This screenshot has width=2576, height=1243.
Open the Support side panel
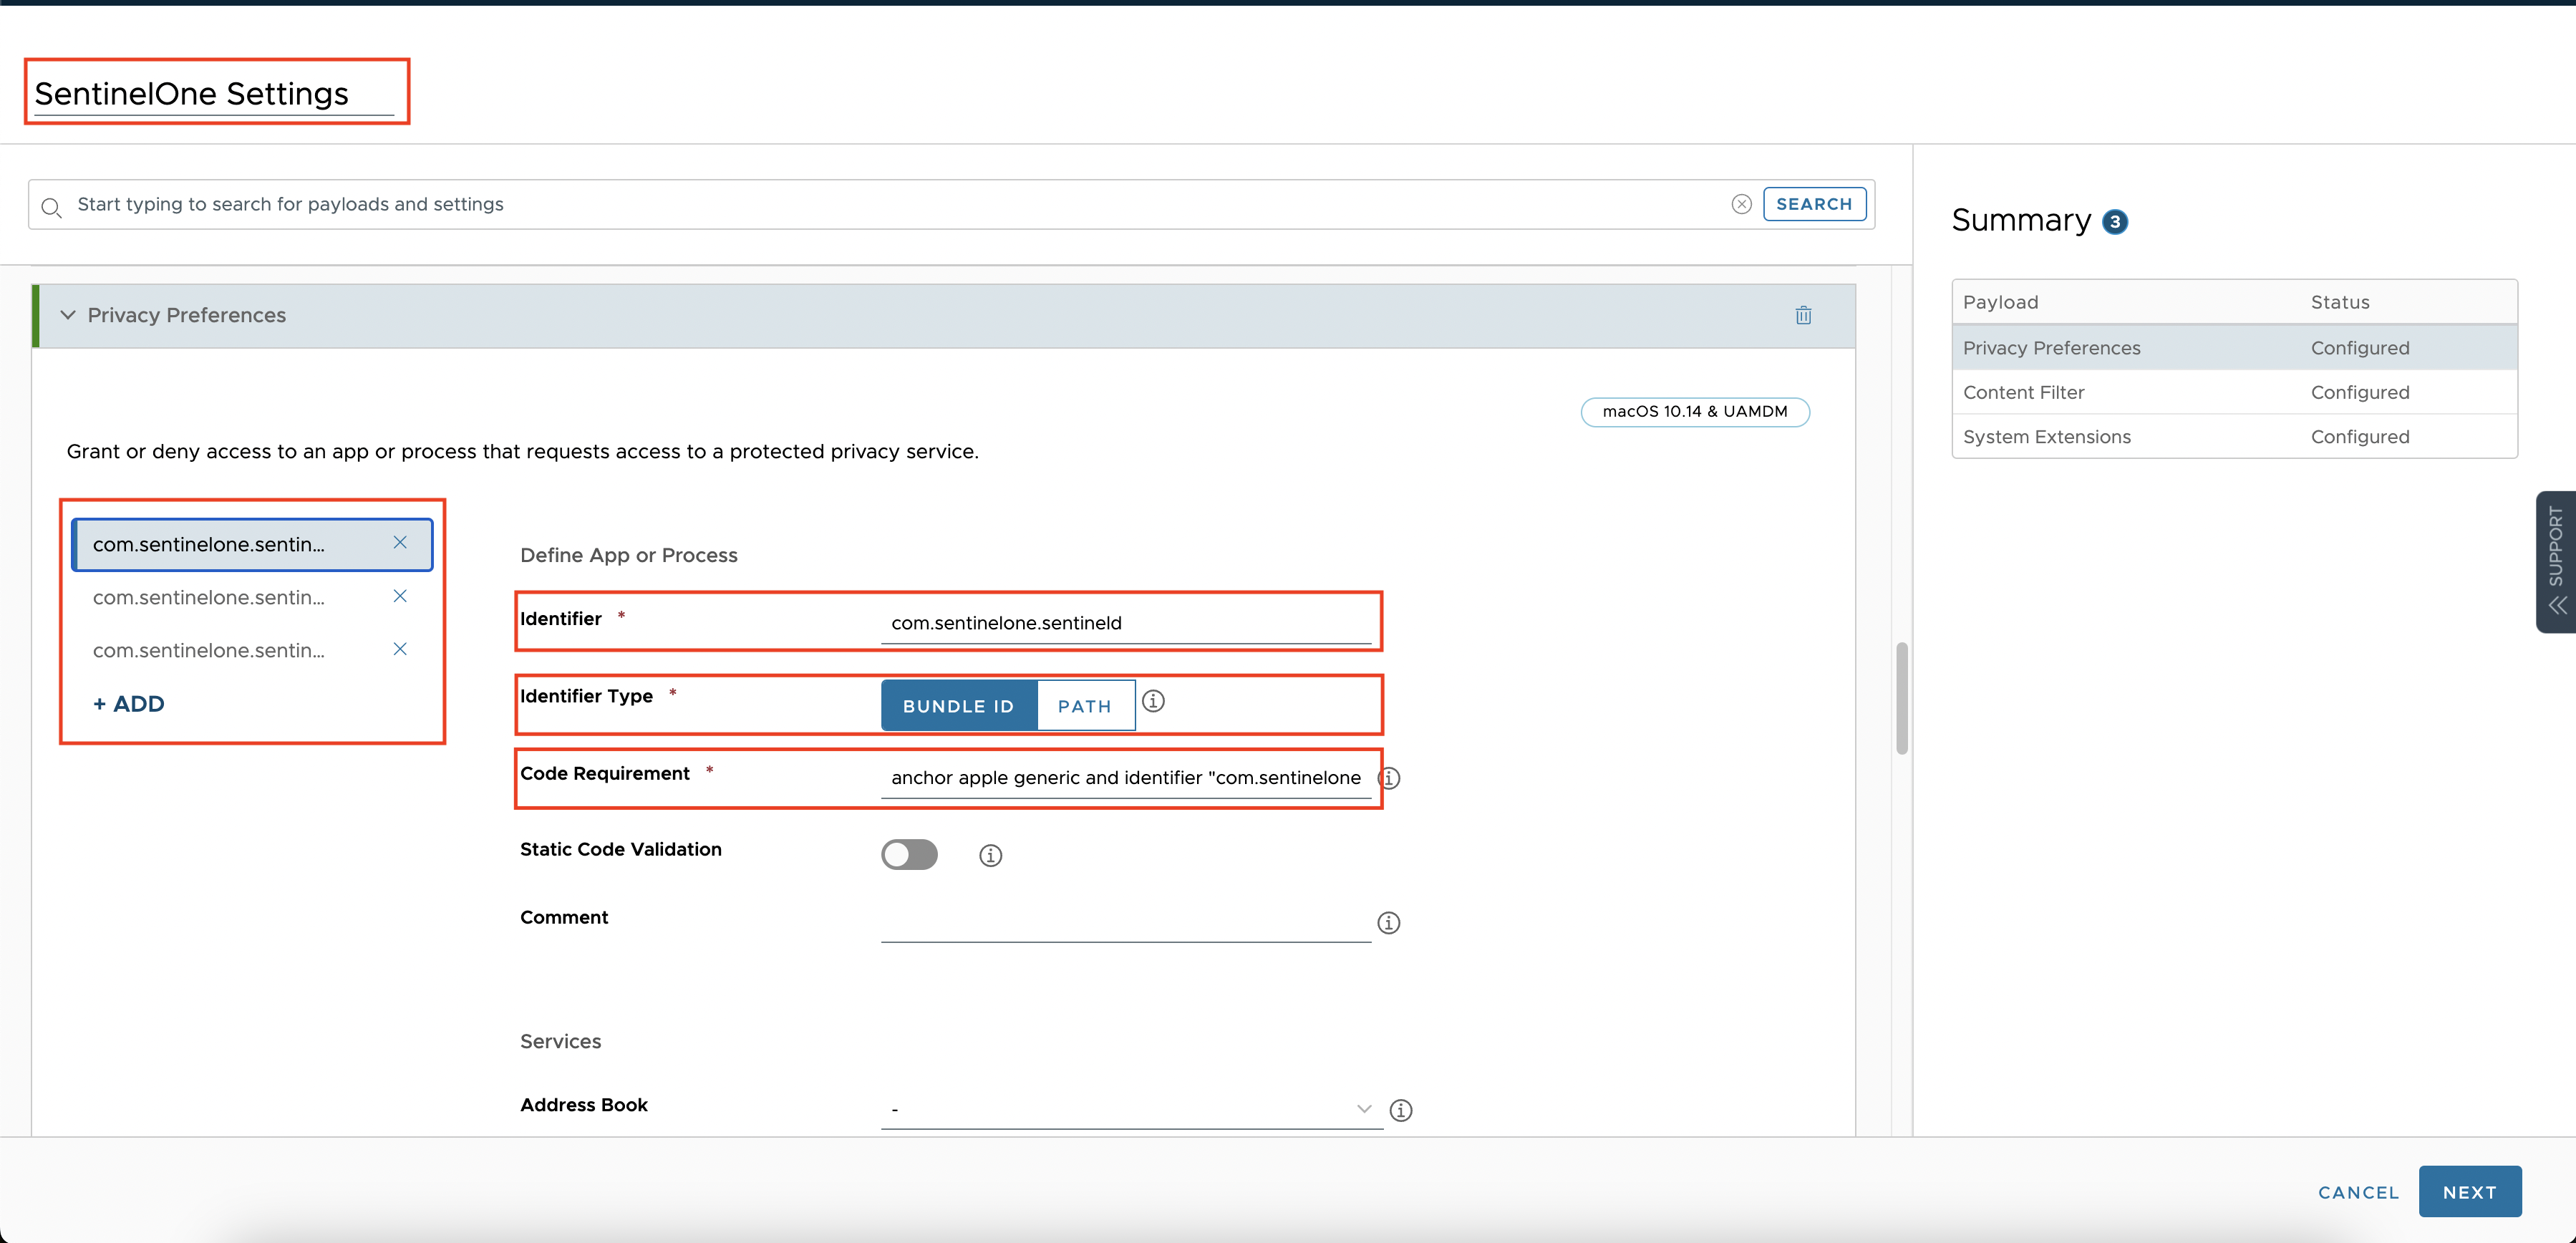click(2556, 561)
